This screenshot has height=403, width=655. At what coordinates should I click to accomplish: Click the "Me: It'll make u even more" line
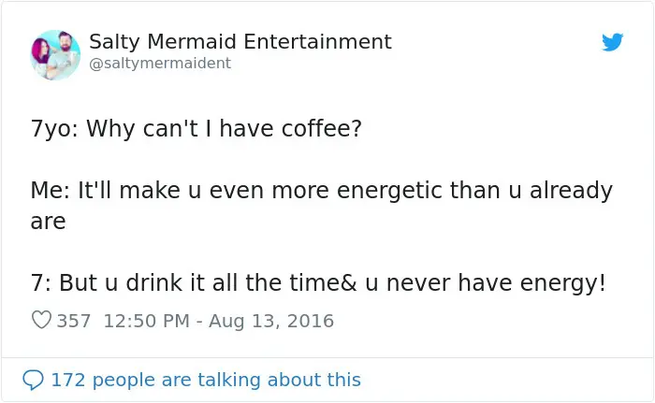pyautogui.click(x=321, y=191)
